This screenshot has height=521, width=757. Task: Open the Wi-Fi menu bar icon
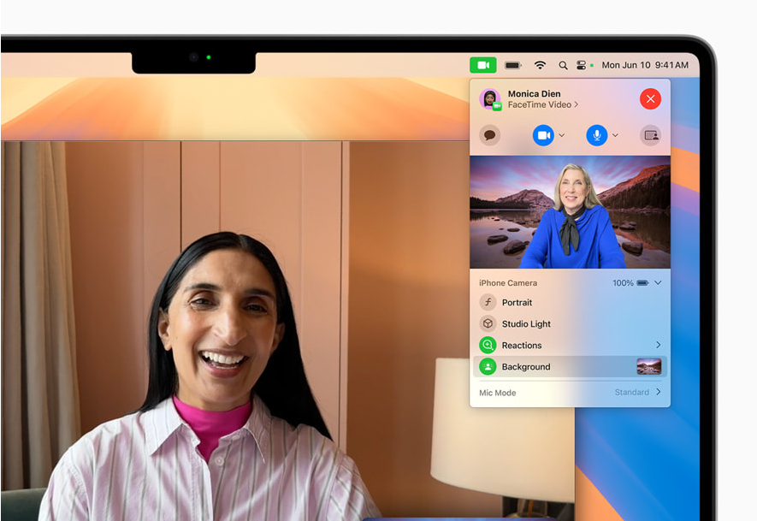tap(540, 65)
